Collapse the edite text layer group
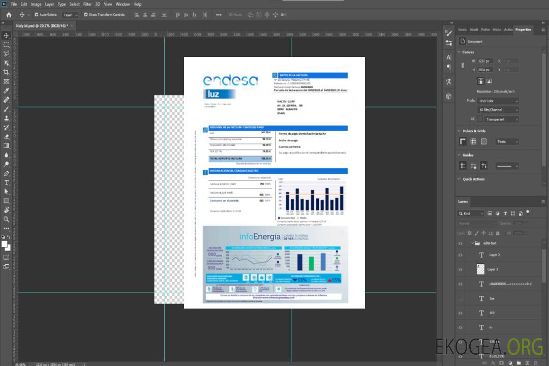The width and height of the screenshot is (549, 366). click(x=470, y=243)
